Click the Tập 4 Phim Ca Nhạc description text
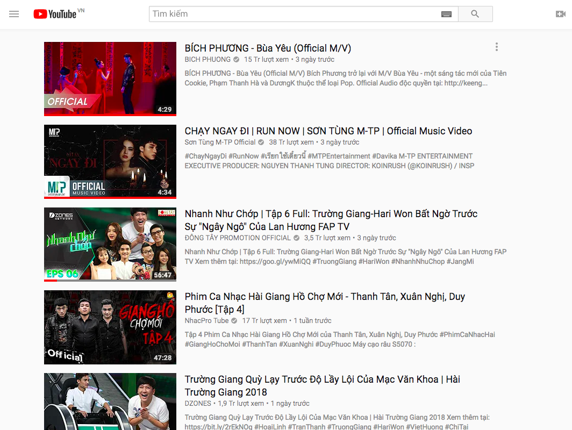Image resolution: width=572 pixels, height=430 pixels. [x=340, y=339]
